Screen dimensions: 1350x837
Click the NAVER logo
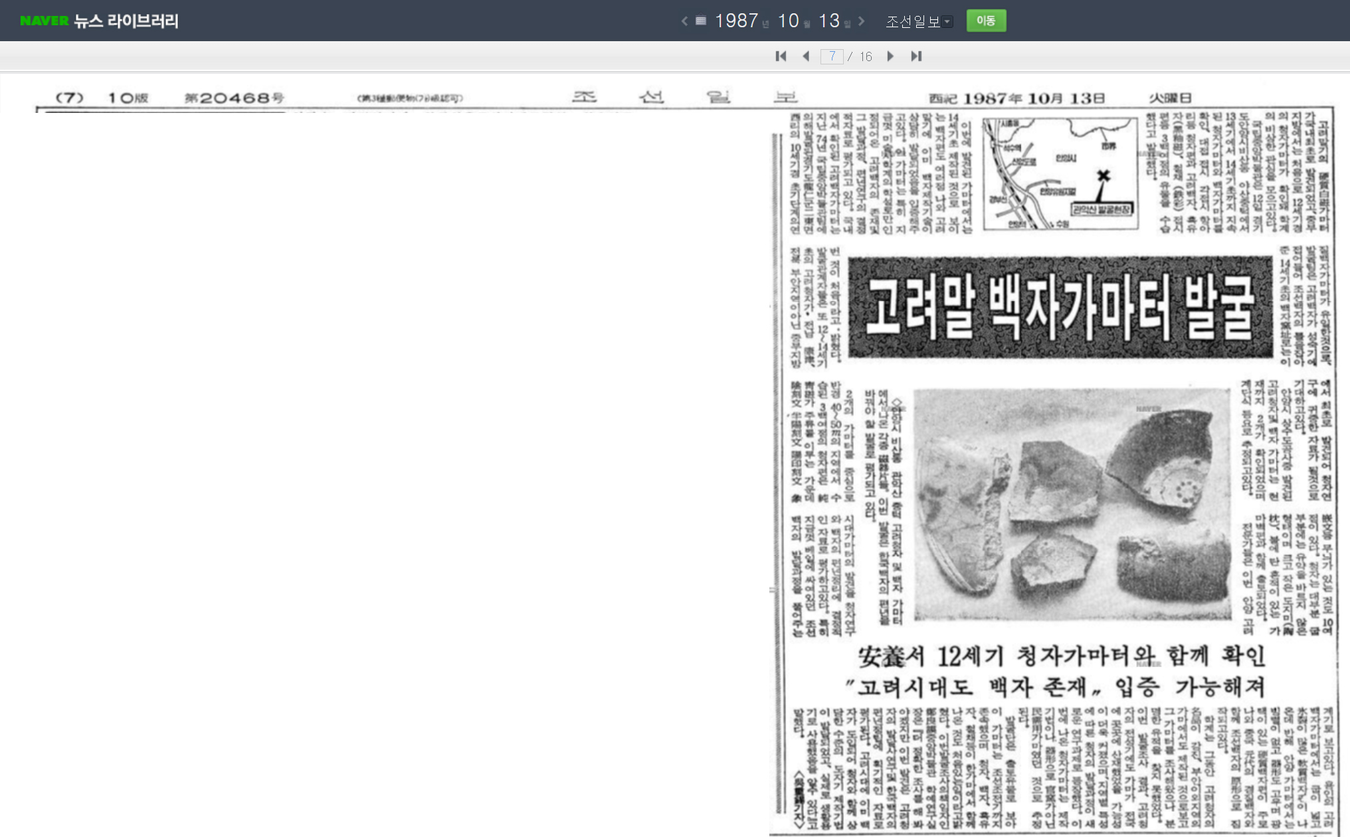coord(44,21)
